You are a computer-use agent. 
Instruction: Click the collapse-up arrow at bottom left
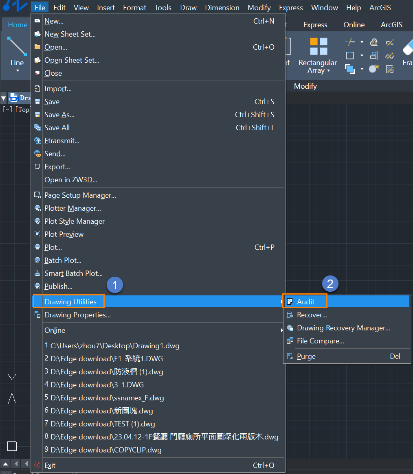(5, 464)
